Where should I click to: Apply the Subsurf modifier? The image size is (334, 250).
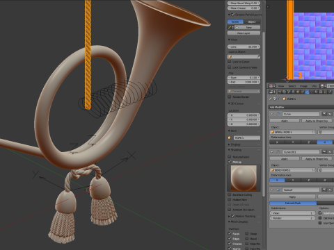(x=293, y=197)
